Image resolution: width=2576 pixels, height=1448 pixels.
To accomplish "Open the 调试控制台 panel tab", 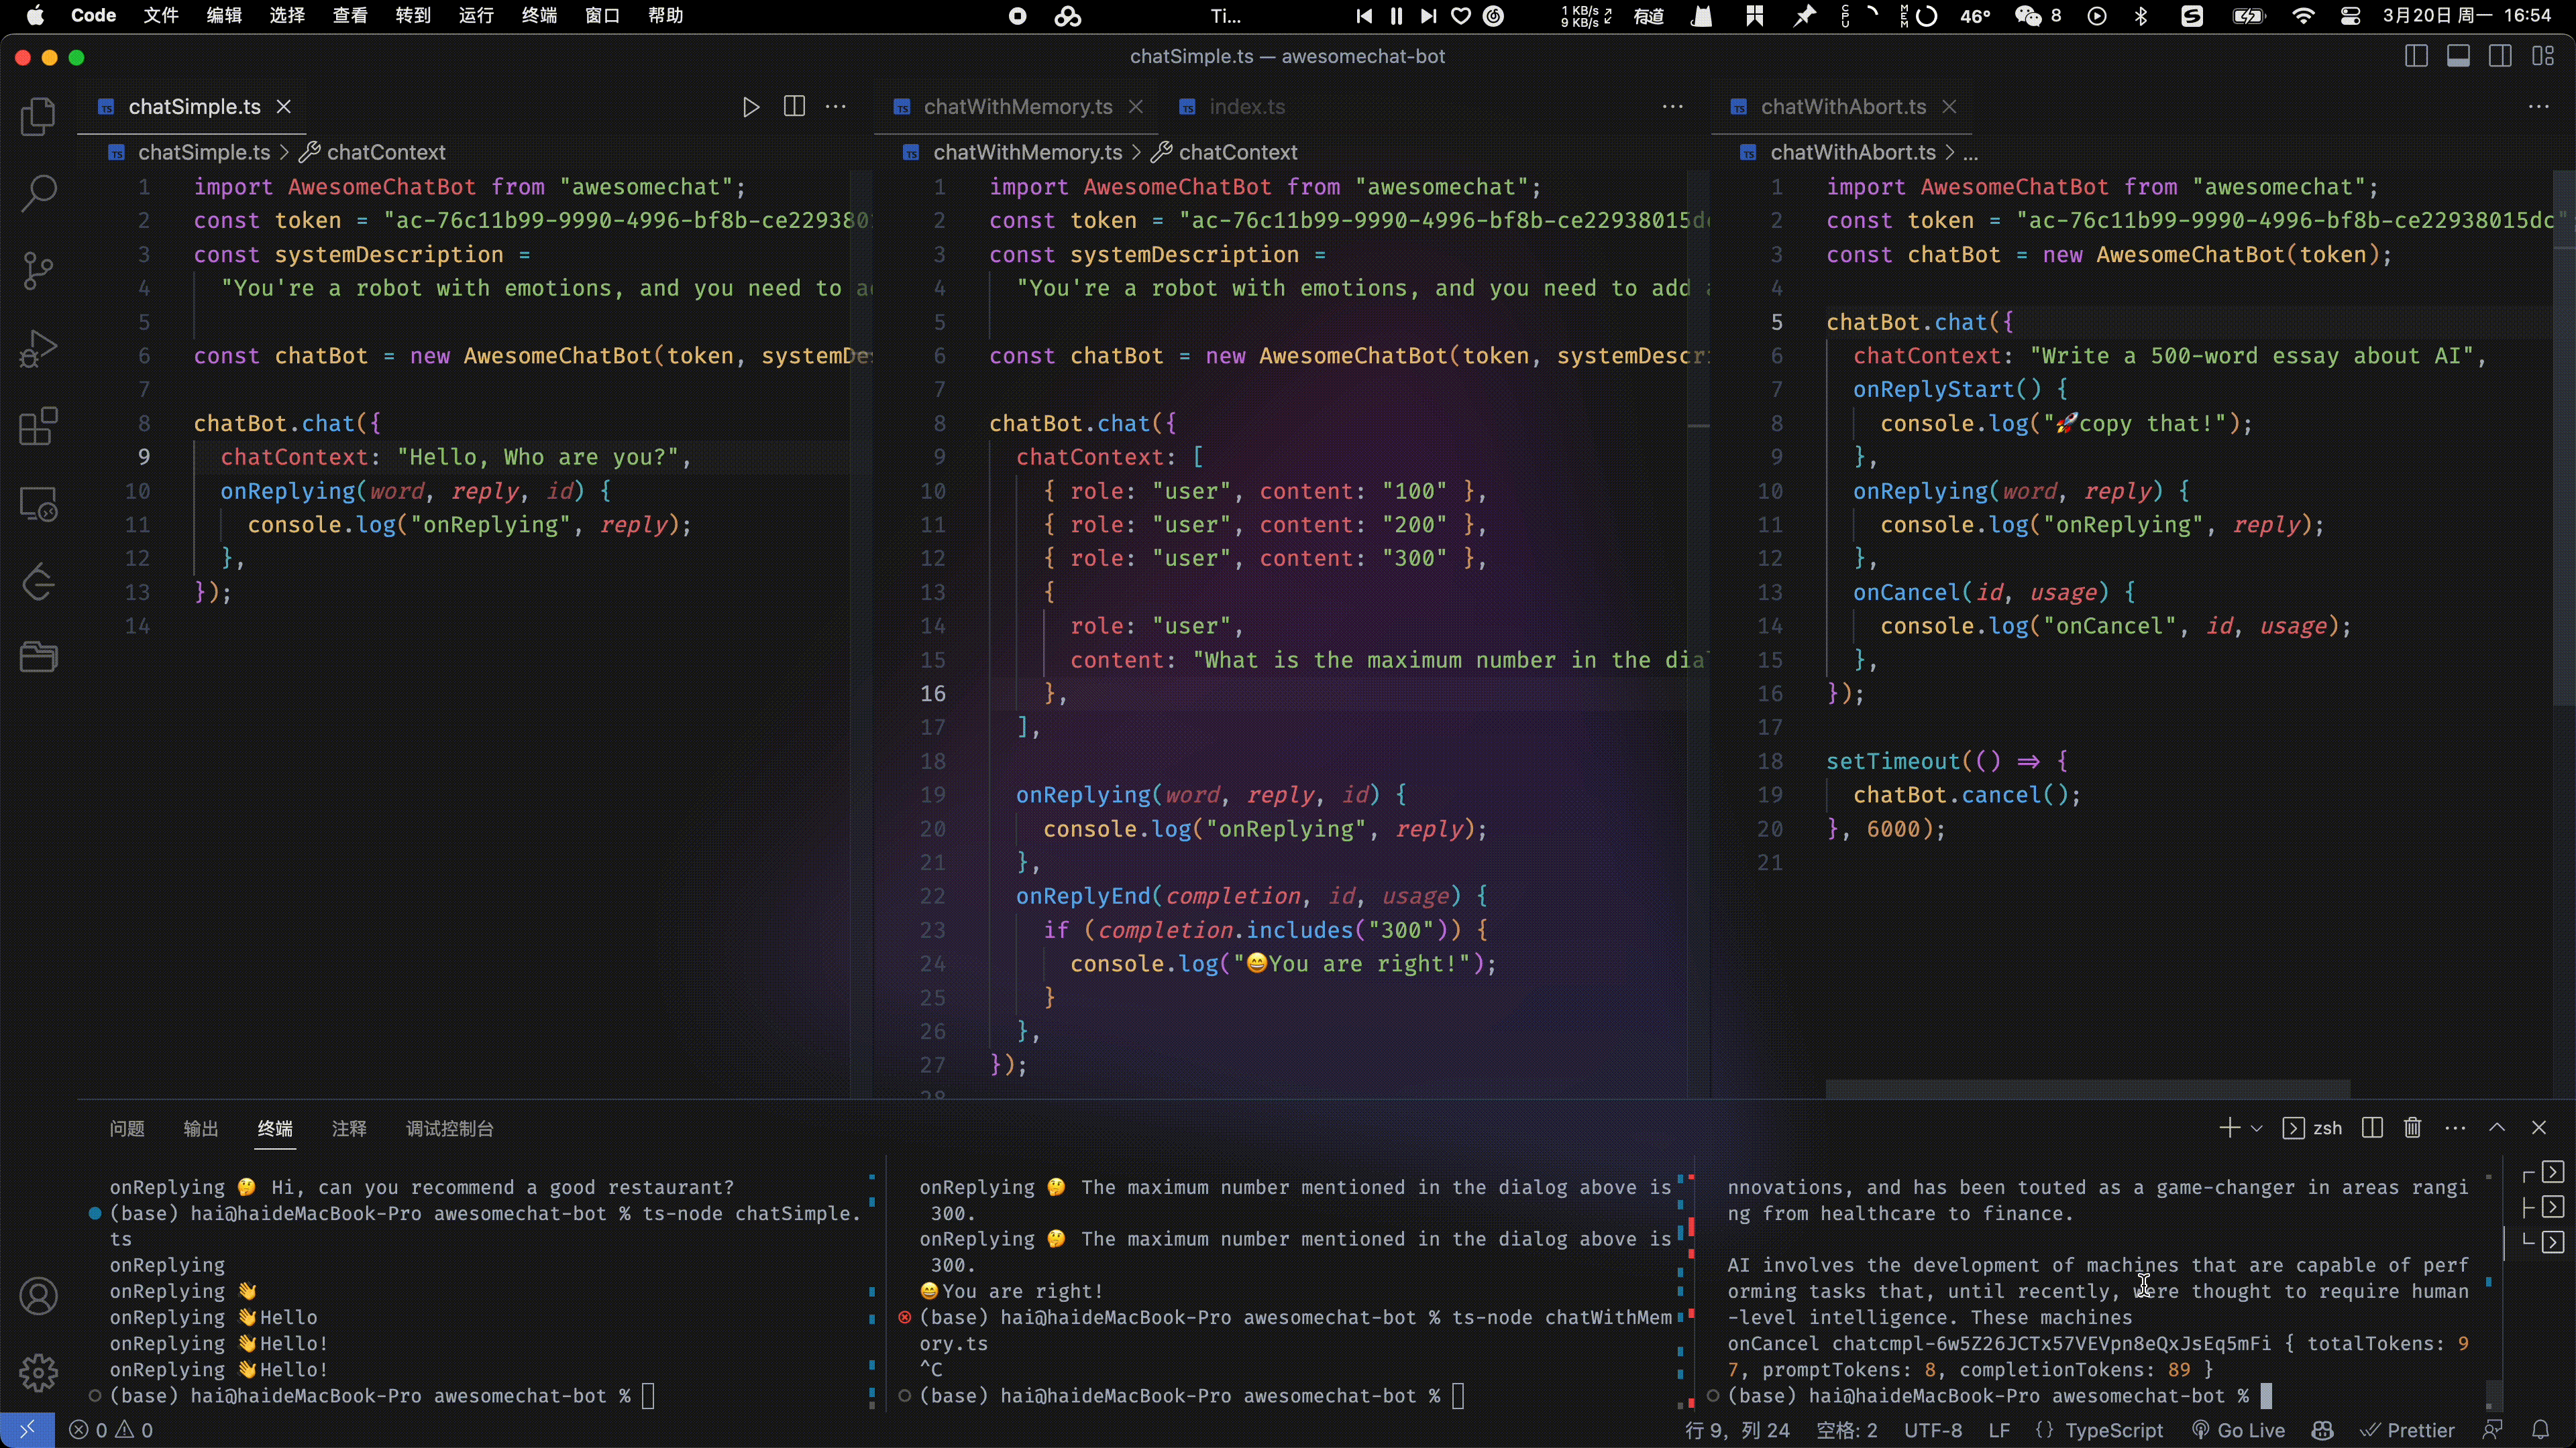I will [449, 1128].
